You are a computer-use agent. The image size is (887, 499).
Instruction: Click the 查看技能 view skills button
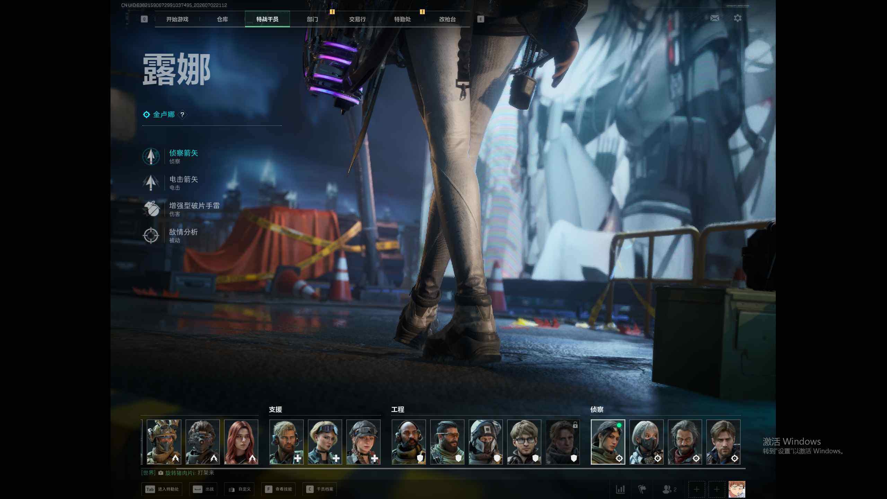[x=279, y=489]
